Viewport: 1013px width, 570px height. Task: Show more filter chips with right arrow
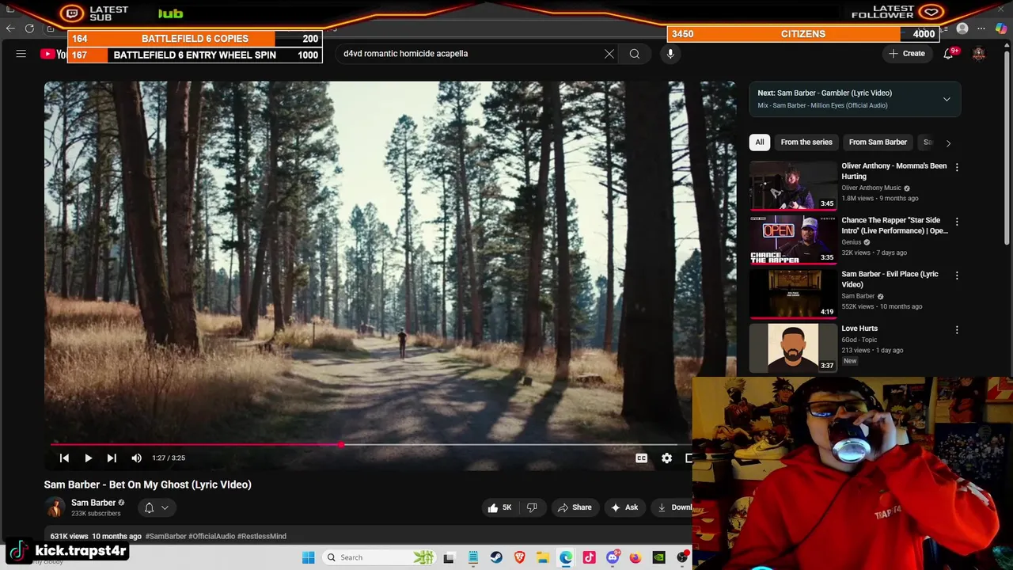948,142
